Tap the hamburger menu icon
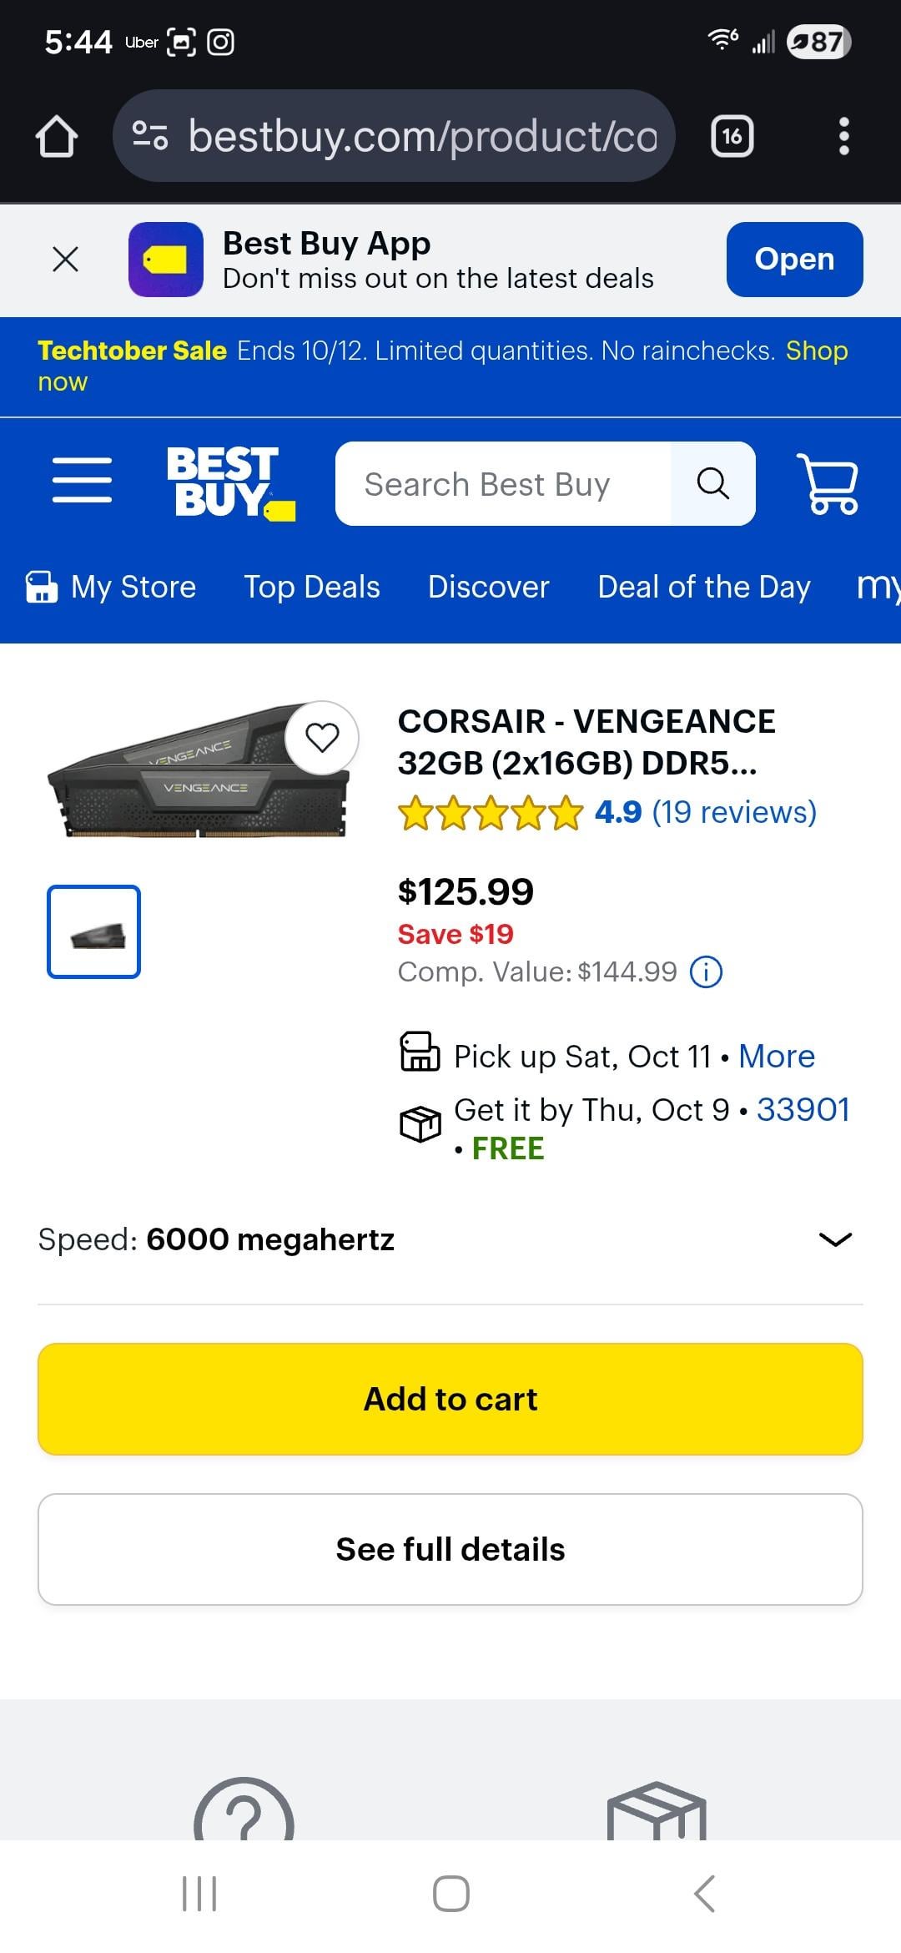 (82, 480)
